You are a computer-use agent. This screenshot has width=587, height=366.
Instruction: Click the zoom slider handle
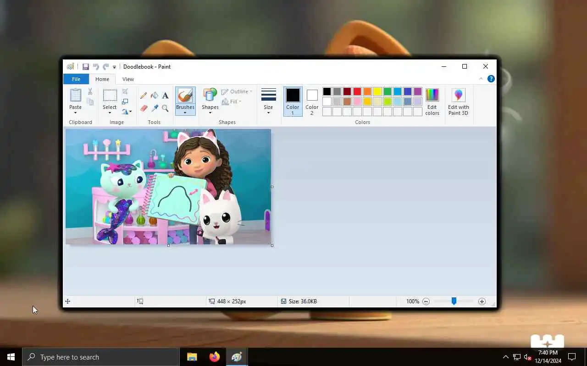(454, 301)
